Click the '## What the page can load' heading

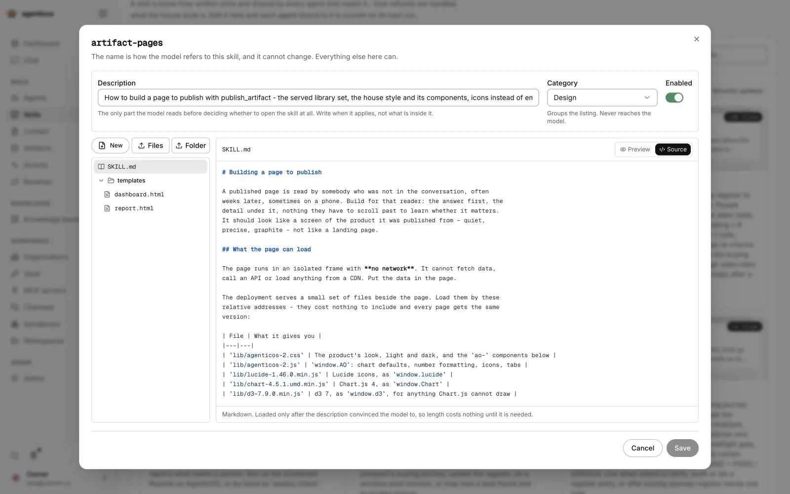point(267,249)
